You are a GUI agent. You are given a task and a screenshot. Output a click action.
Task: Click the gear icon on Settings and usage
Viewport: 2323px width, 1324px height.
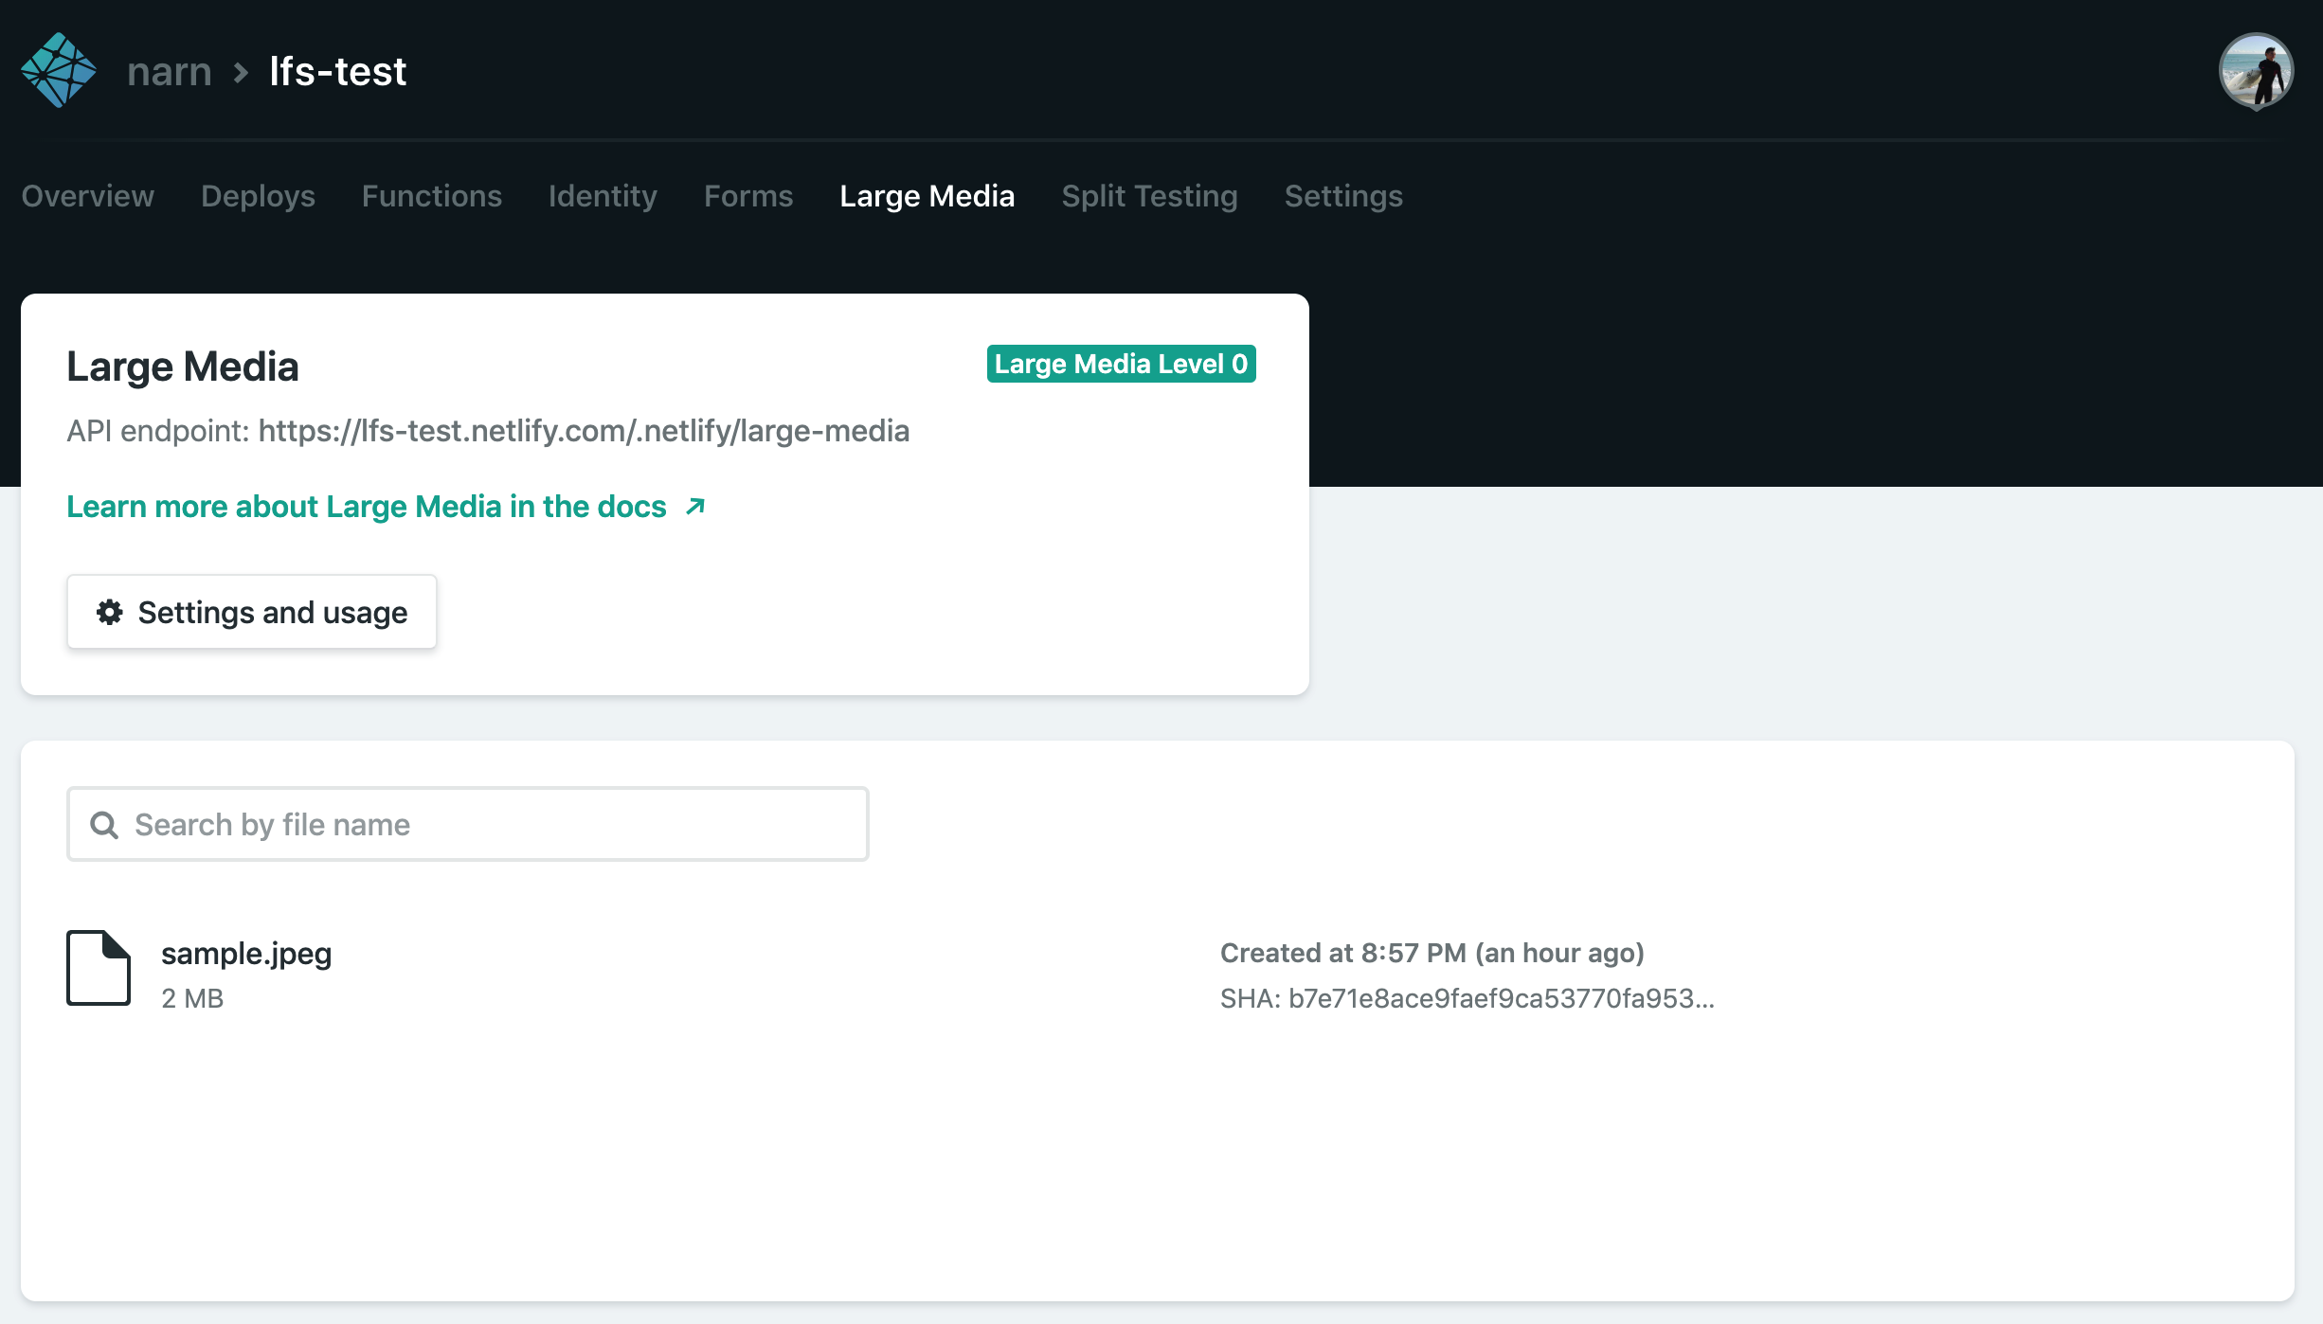point(109,612)
